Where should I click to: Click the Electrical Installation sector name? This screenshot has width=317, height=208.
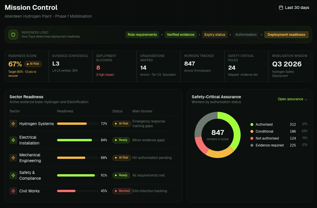(x=29, y=140)
